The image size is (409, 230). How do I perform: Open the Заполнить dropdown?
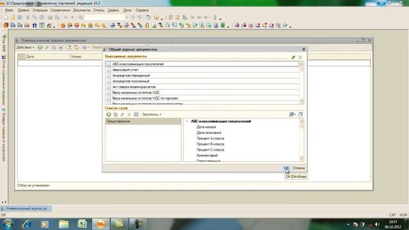151,114
